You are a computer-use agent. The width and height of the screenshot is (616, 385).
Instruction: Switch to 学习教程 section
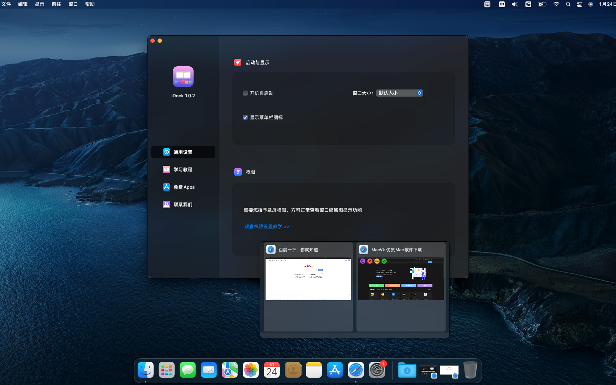183,169
